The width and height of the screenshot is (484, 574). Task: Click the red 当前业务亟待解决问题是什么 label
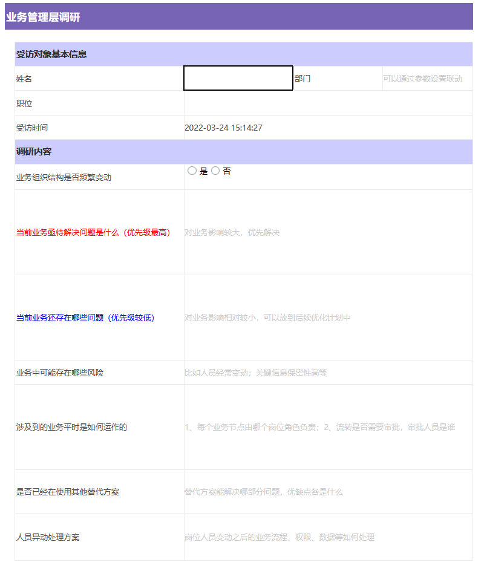[93, 232]
